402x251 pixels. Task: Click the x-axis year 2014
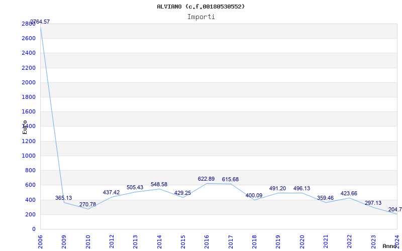pos(159,241)
